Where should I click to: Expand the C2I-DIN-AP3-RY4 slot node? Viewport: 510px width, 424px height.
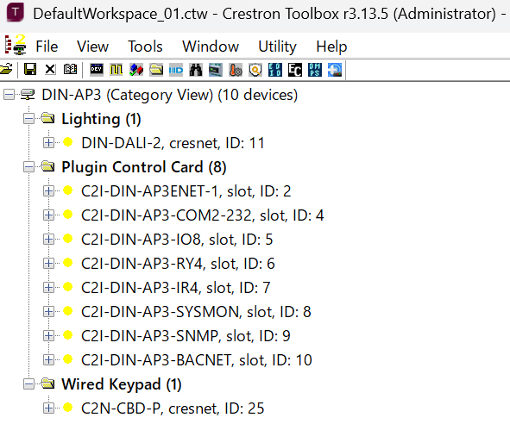pos(48,263)
